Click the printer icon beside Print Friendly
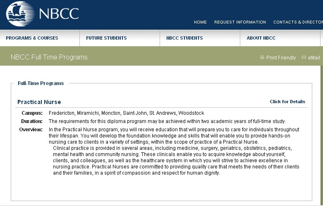The width and height of the screenshot is (323, 206). [262, 57]
